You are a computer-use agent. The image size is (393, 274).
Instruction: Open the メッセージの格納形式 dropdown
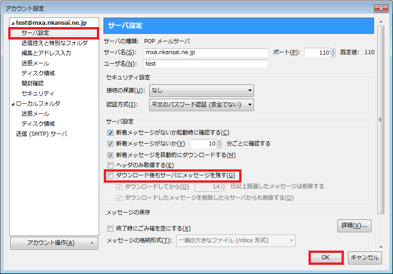tap(236, 240)
